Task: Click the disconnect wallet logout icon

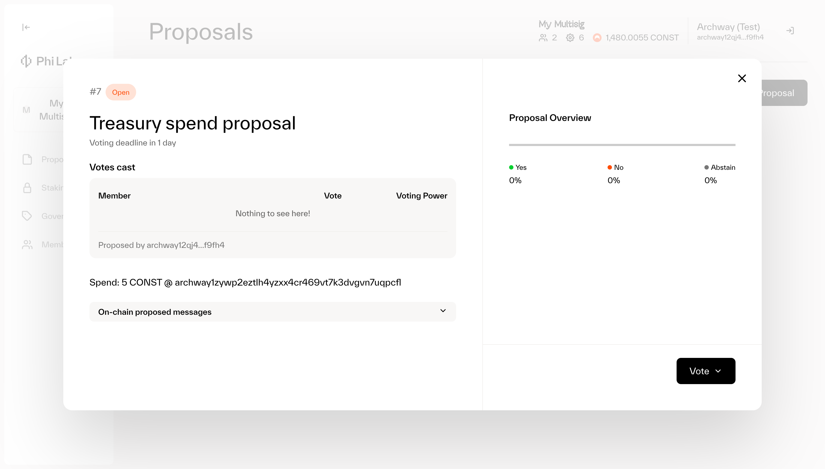Action: [790, 31]
